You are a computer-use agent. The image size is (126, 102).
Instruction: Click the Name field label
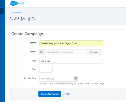click(x=33, y=43)
